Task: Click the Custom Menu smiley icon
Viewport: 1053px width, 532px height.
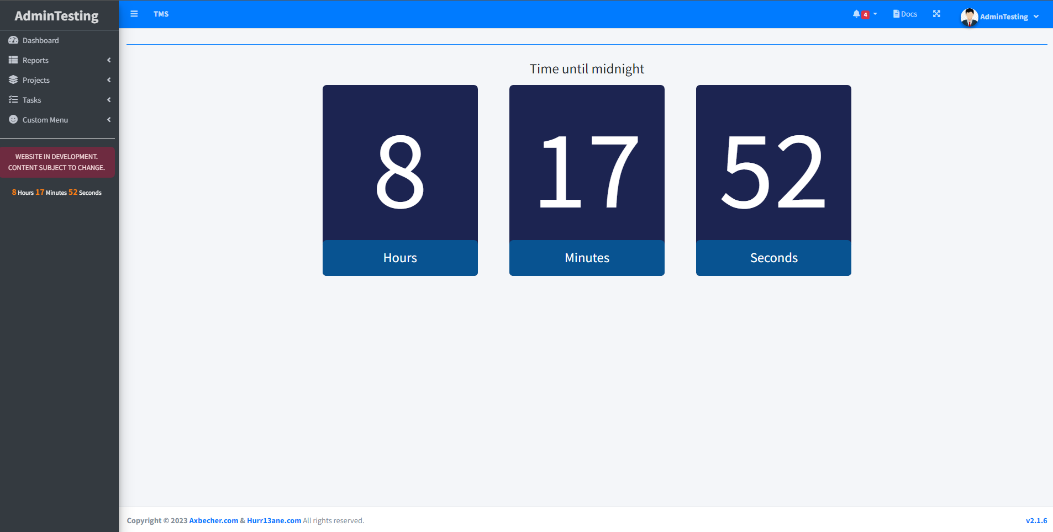Action: pos(13,120)
